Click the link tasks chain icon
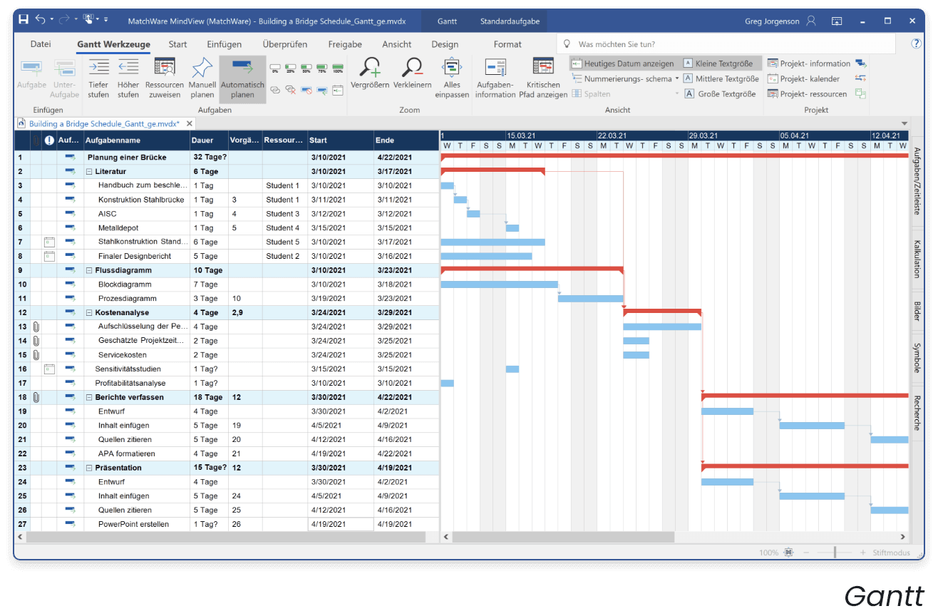Image resolution: width=938 pixels, height=616 pixels. point(275,90)
